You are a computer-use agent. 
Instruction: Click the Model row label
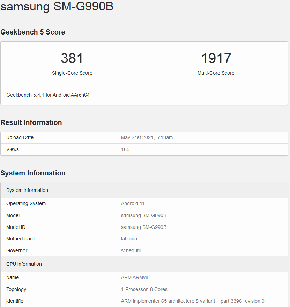pos(13,215)
